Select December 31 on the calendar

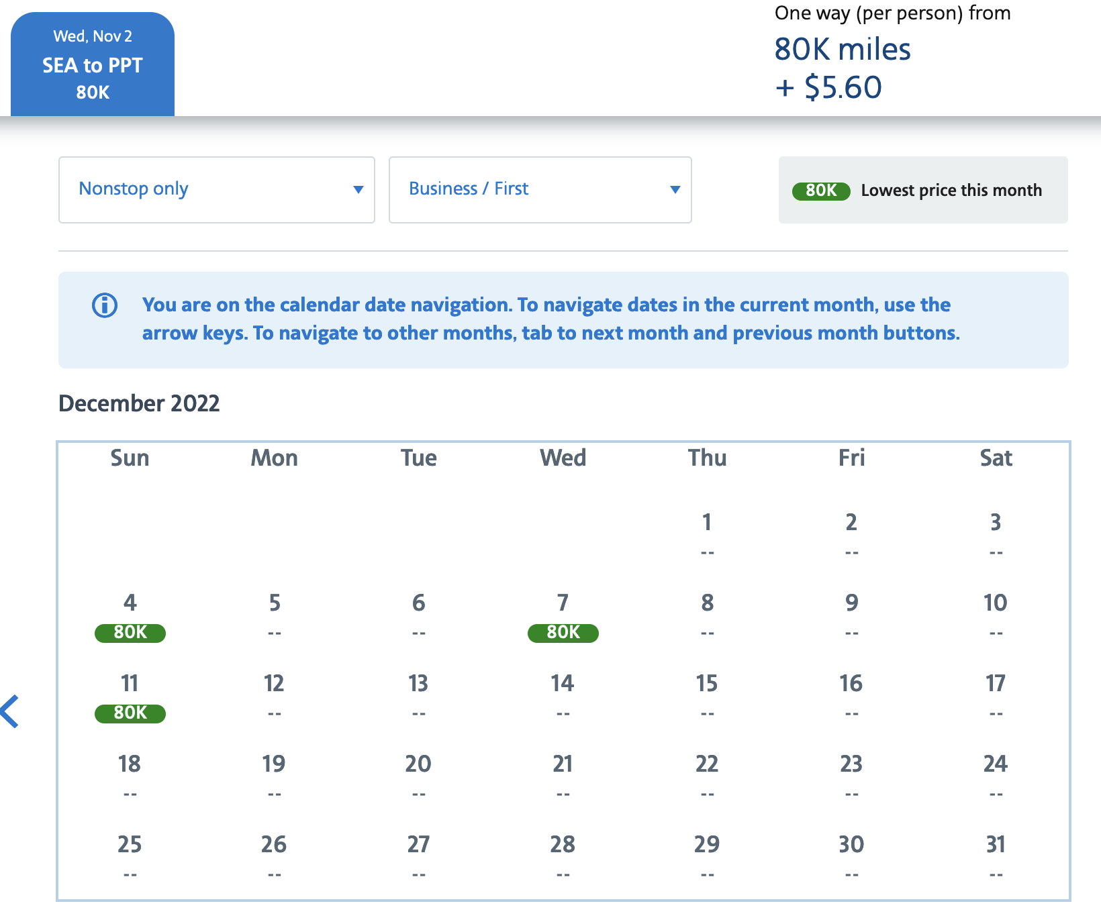coord(996,856)
